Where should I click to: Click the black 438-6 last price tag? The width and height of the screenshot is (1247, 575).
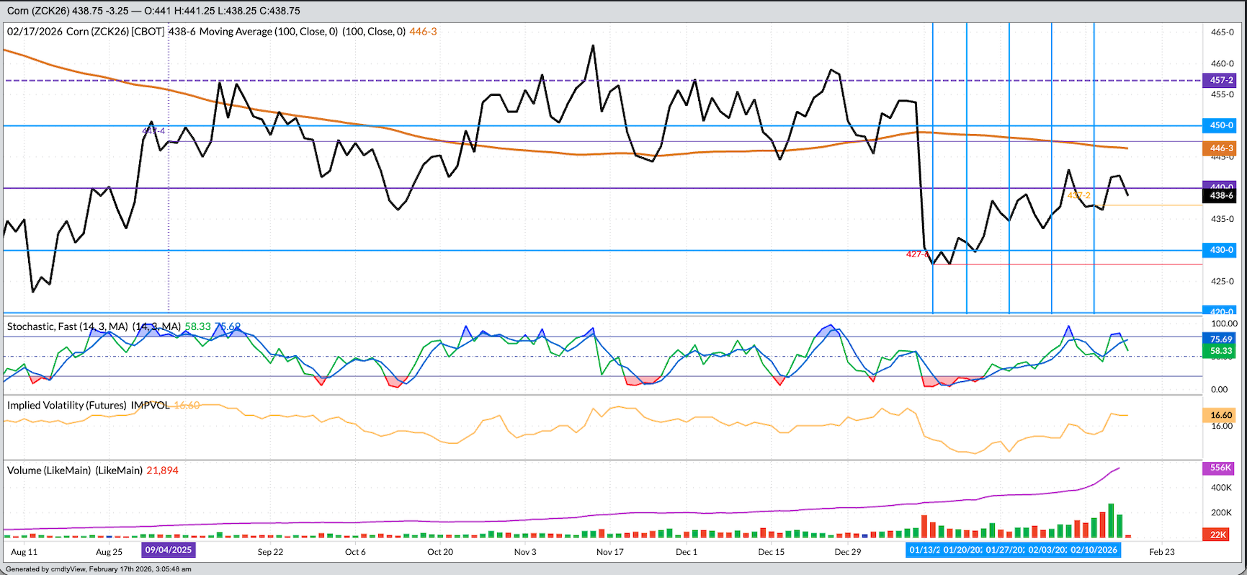pos(1220,195)
